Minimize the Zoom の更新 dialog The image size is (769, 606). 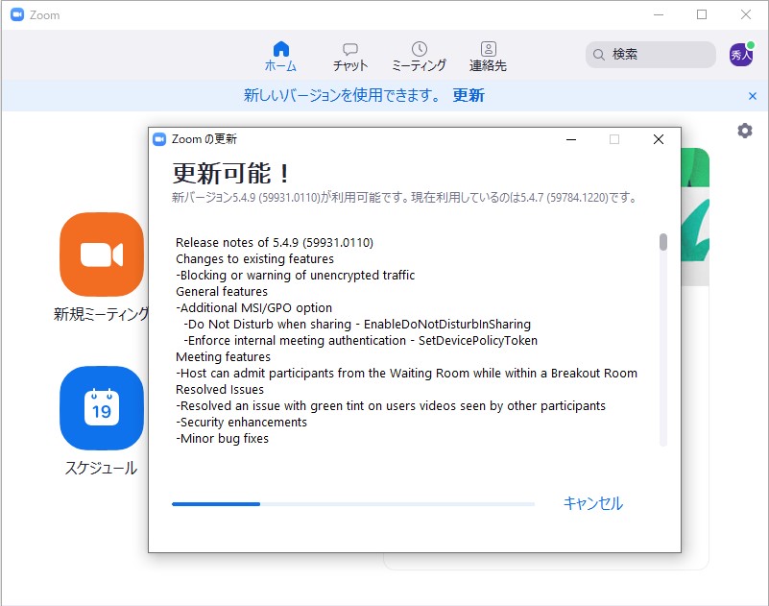(x=571, y=139)
